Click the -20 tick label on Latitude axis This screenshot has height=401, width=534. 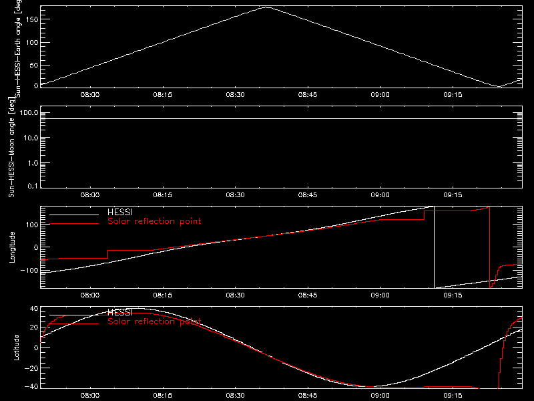[31, 368]
